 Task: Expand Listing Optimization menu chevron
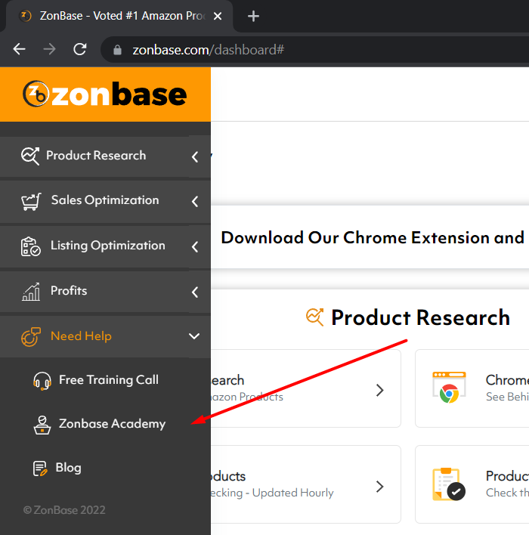click(195, 246)
